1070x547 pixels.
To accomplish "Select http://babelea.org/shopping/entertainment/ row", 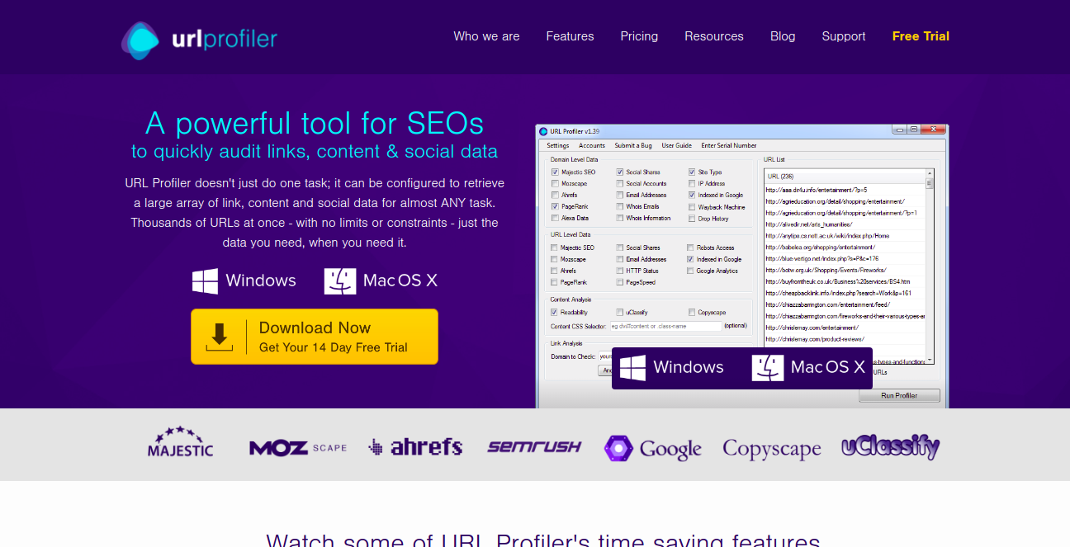I will [845, 247].
